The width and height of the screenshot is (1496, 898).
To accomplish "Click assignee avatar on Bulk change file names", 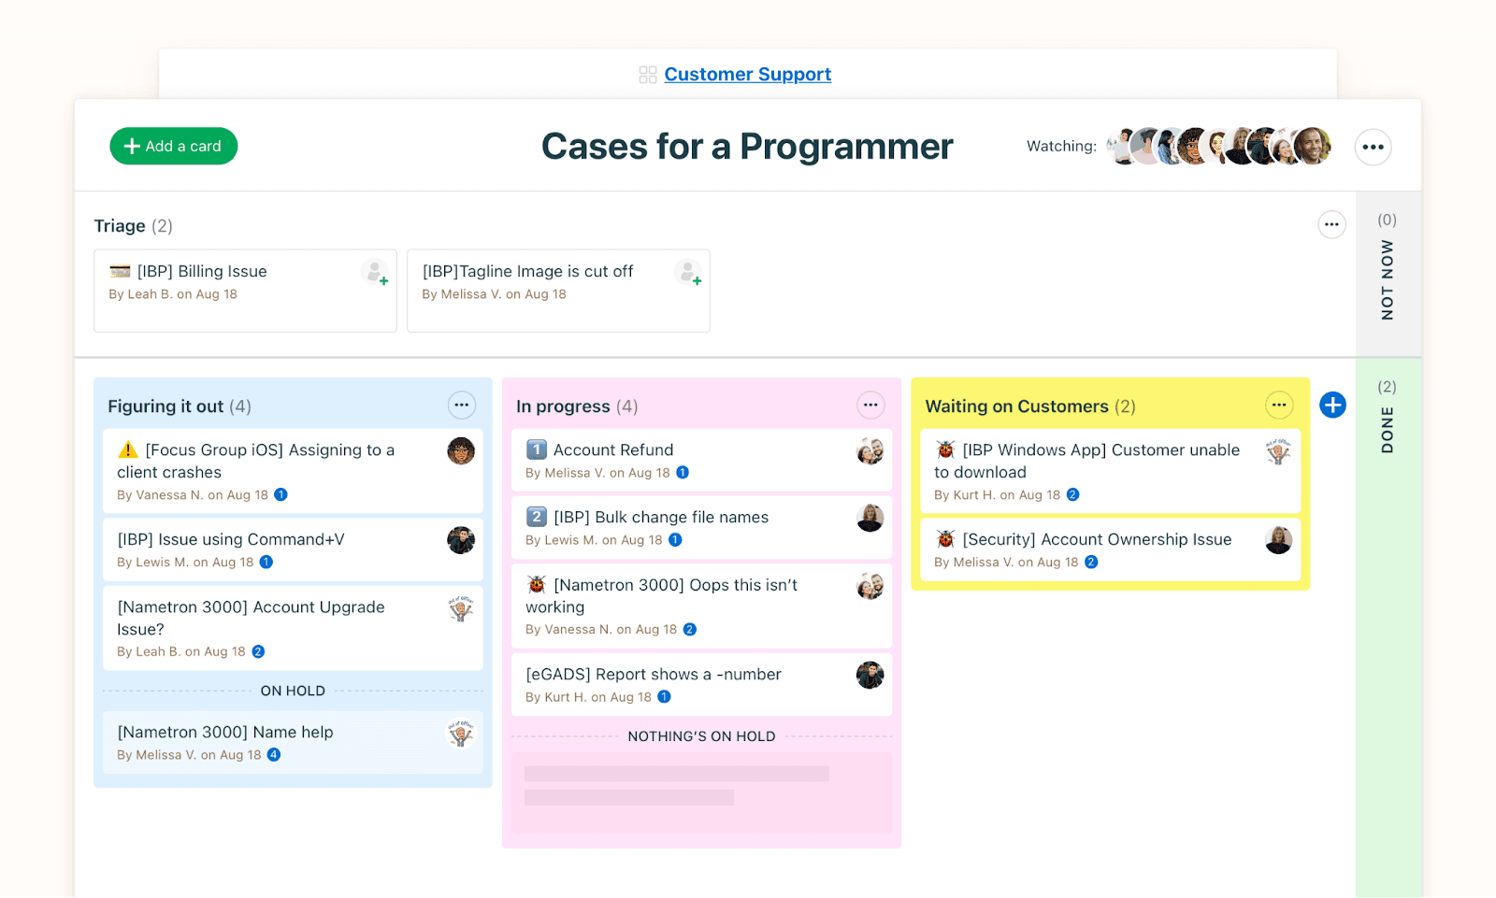I will point(870,518).
